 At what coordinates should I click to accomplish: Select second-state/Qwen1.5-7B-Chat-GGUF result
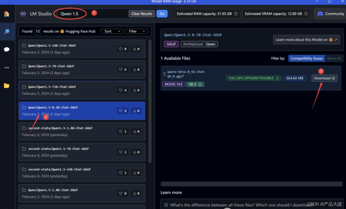[82, 152]
